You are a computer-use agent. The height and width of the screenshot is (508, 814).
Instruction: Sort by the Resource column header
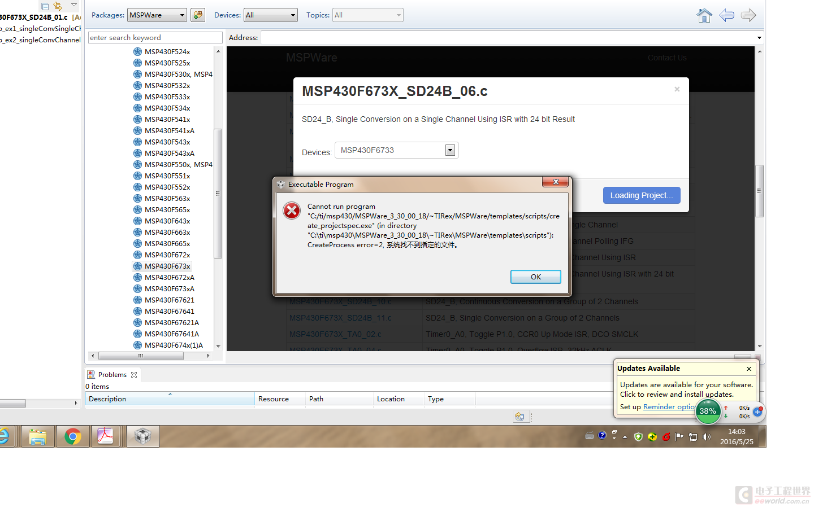click(x=280, y=398)
